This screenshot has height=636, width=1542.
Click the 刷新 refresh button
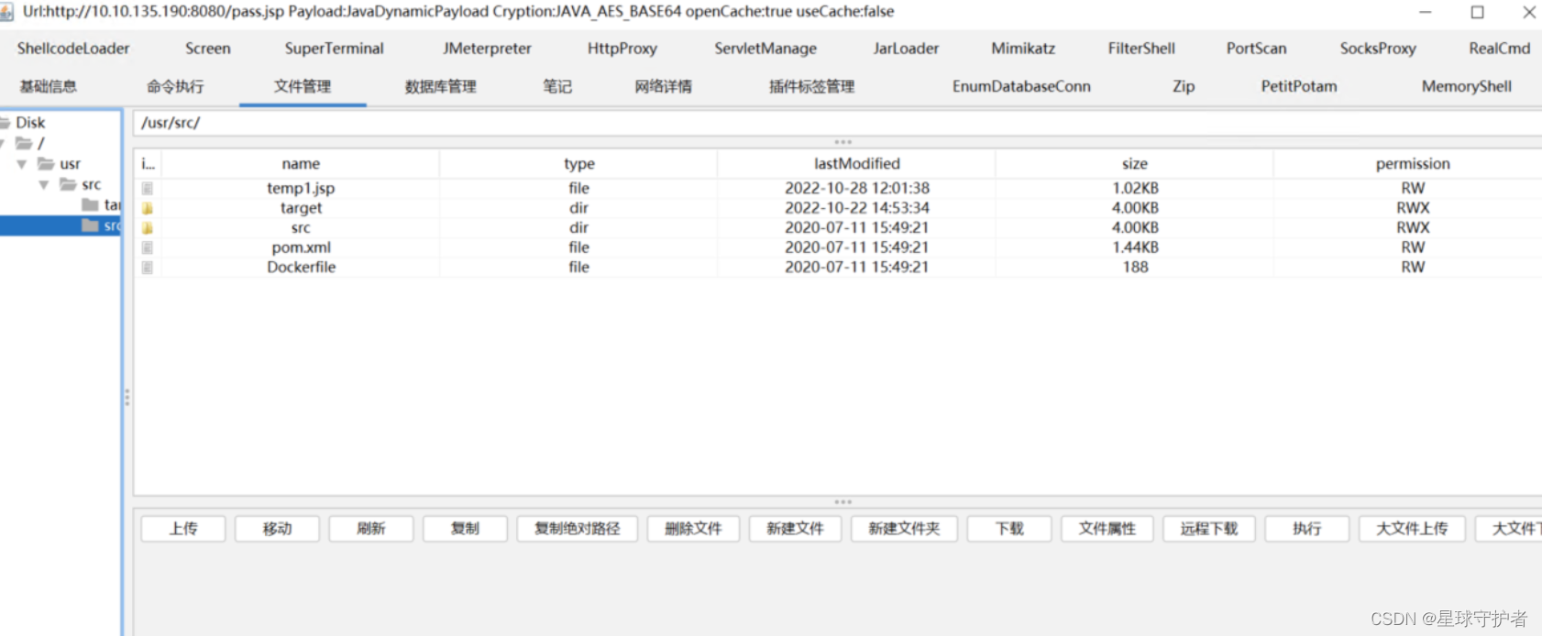click(x=371, y=529)
